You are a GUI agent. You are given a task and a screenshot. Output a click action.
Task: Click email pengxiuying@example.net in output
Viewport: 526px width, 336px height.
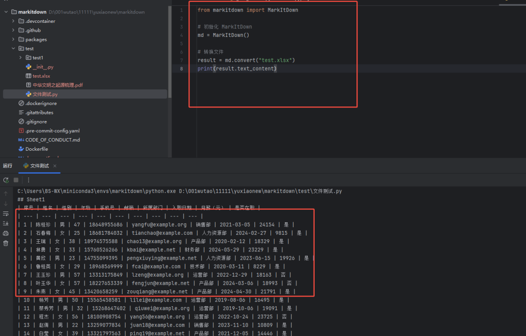tap(162, 258)
